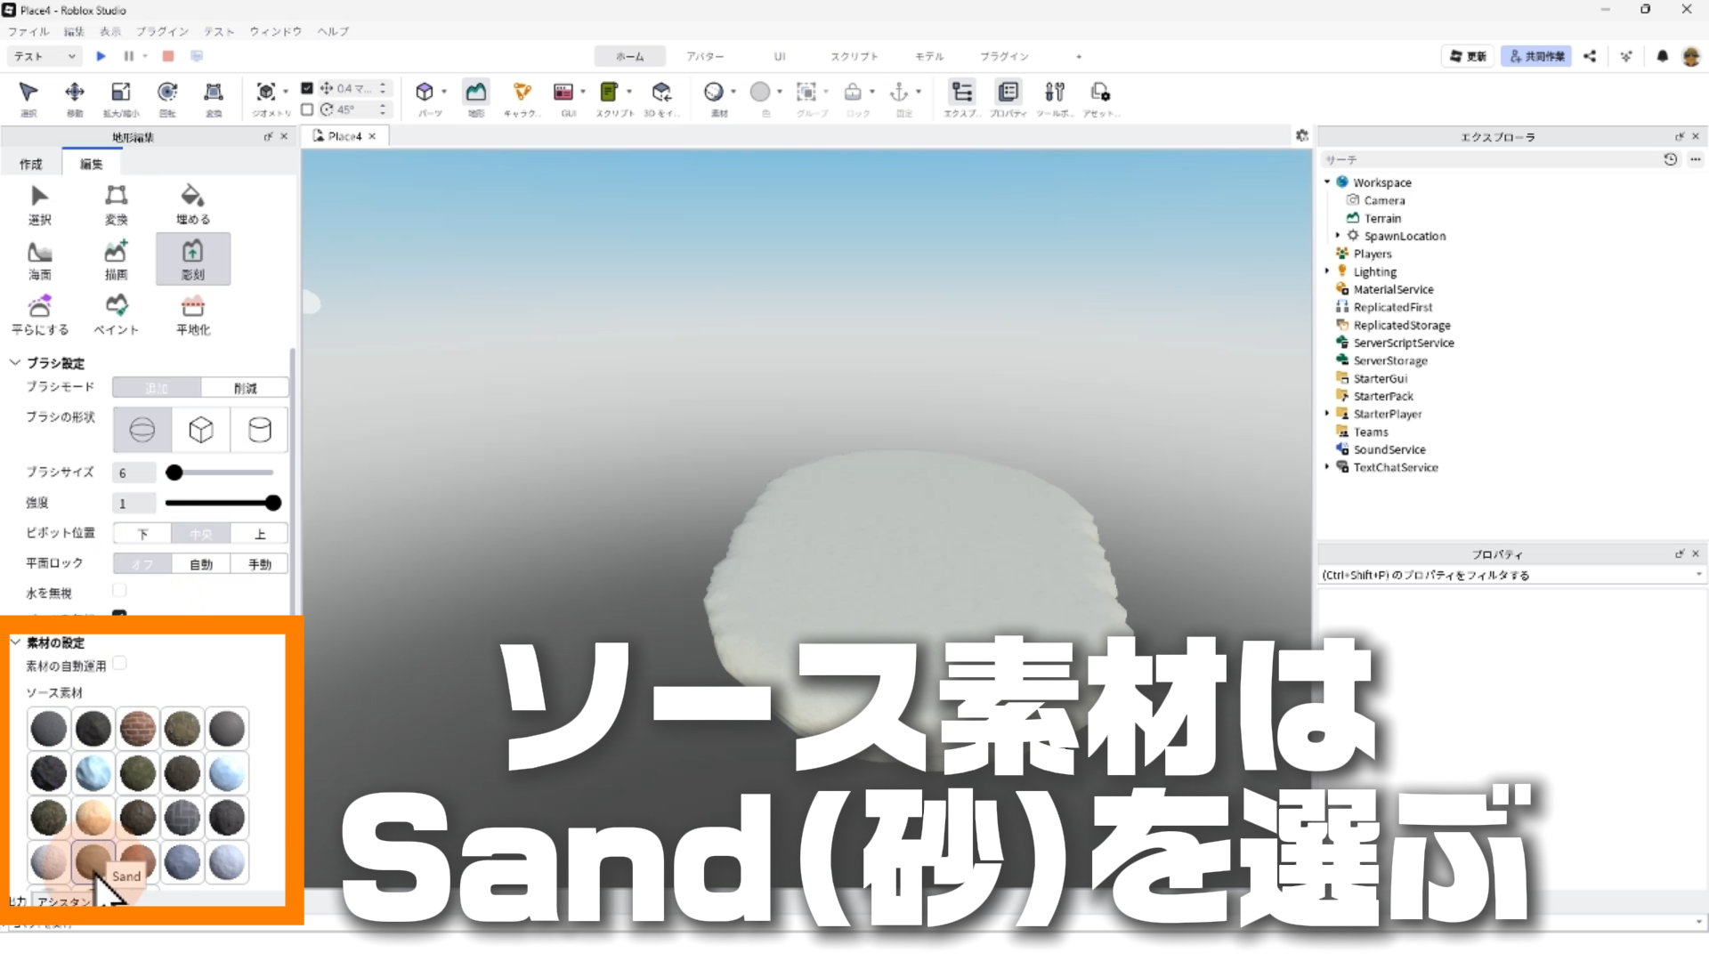Open the モデル ribbon tab
The height and width of the screenshot is (961, 1709).
click(928, 56)
